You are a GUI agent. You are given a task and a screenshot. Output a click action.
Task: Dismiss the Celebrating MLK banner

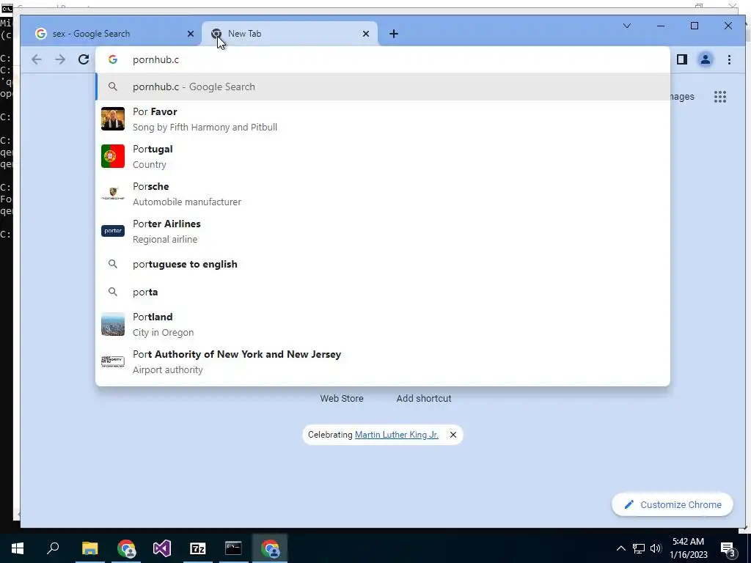[x=453, y=435]
